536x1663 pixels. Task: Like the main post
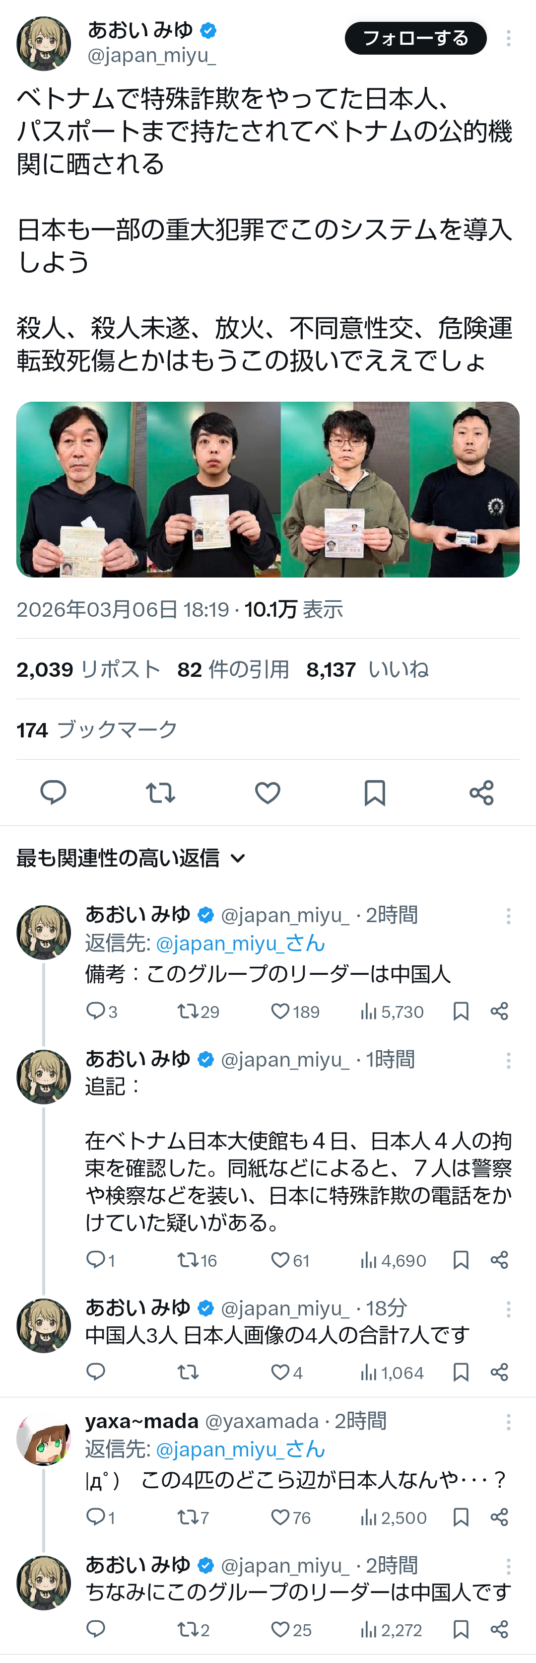click(267, 792)
